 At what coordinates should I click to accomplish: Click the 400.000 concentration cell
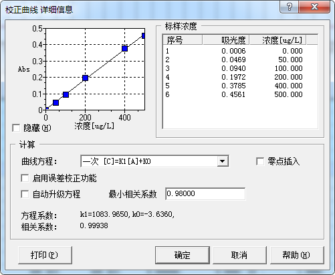click(288, 86)
